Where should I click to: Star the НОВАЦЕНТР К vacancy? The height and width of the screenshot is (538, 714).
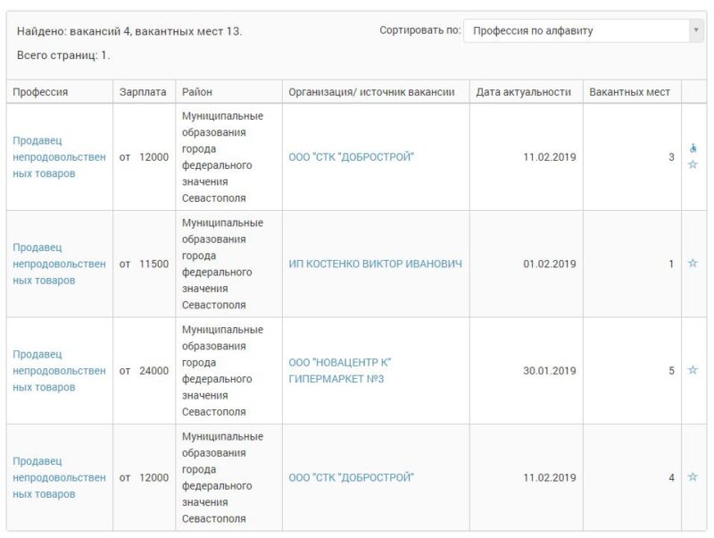pos(693,370)
